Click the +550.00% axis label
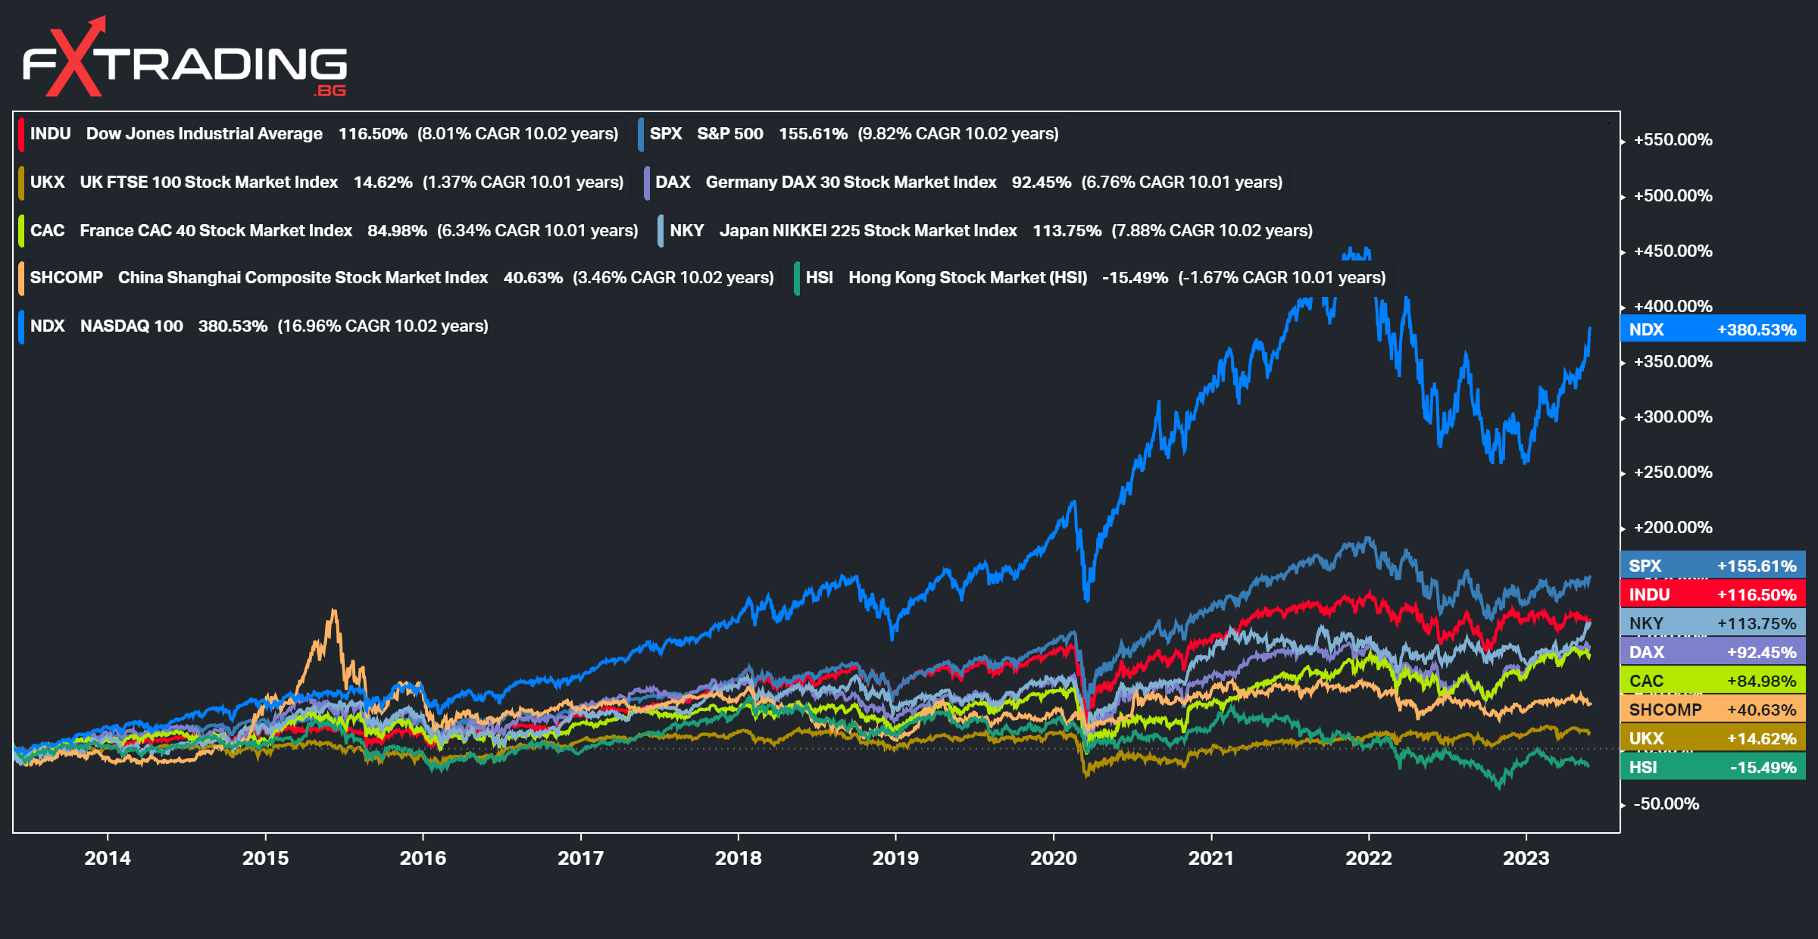The image size is (1818, 939). [x=1673, y=140]
